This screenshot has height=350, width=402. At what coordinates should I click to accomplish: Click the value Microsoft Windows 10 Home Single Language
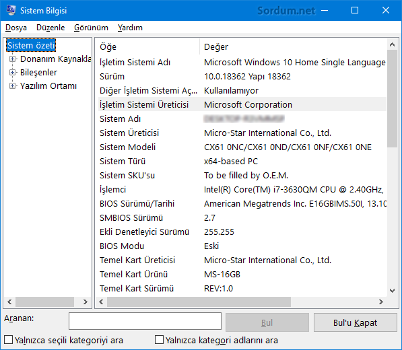click(295, 63)
